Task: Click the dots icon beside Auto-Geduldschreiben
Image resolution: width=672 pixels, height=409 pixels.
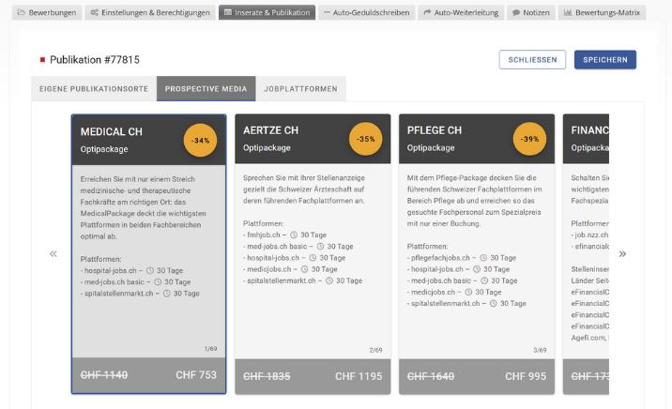Action: [327, 12]
